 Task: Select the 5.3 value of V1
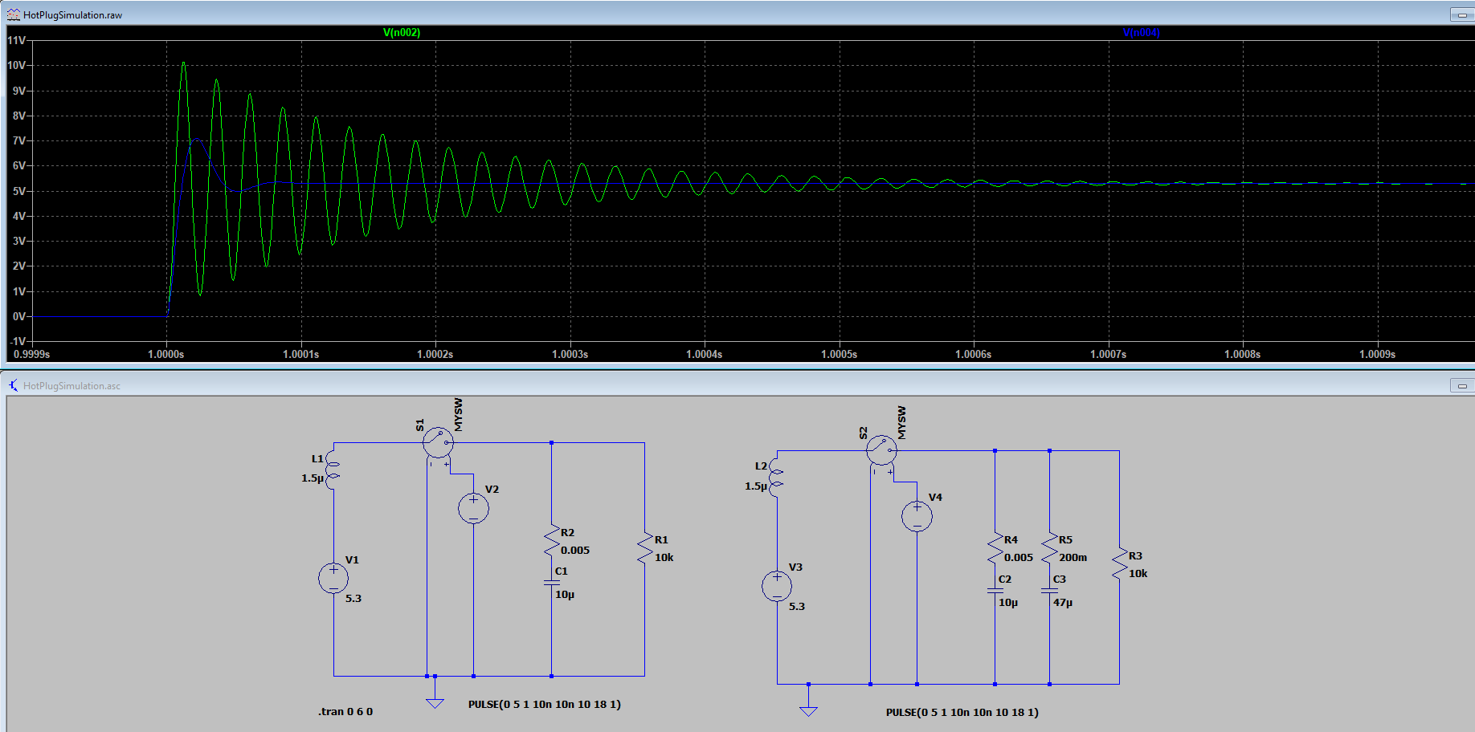[353, 598]
